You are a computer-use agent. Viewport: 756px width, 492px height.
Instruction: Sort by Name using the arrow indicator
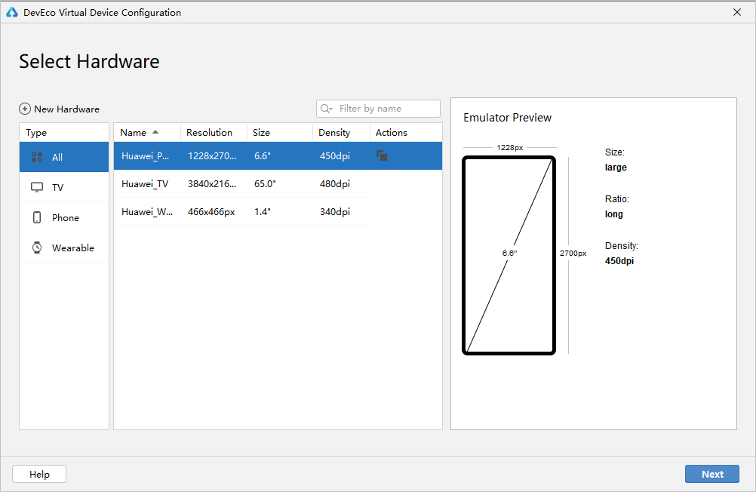(155, 132)
